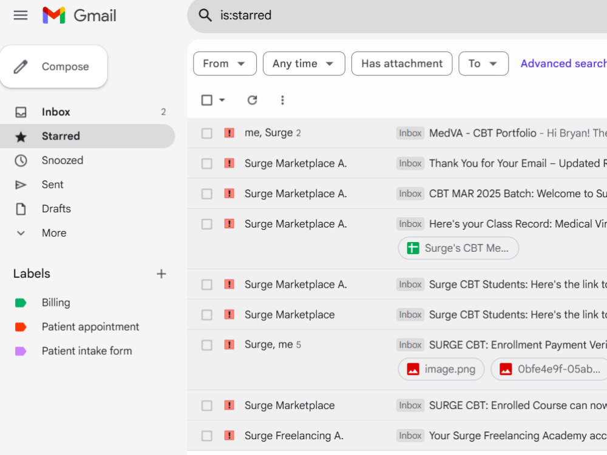Open the select dropdown arrow beside master checkbox
The image size is (607, 455).
[x=222, y=100]
